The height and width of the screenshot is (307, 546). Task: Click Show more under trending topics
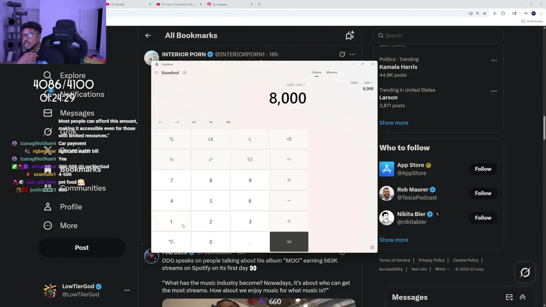pos(393,123)
